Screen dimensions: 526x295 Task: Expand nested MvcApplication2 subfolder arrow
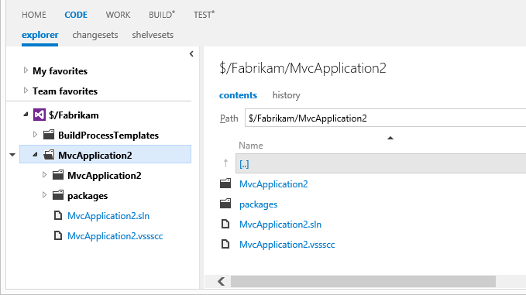(44, 175)
